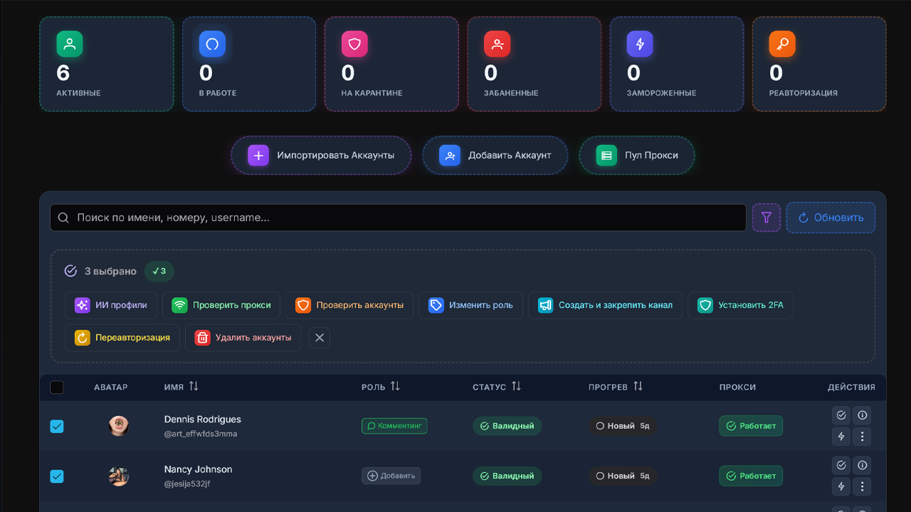This screenshot has height=512, width=911.
Task: Sort the table by Прогрев column
Action: pos(616,387)
